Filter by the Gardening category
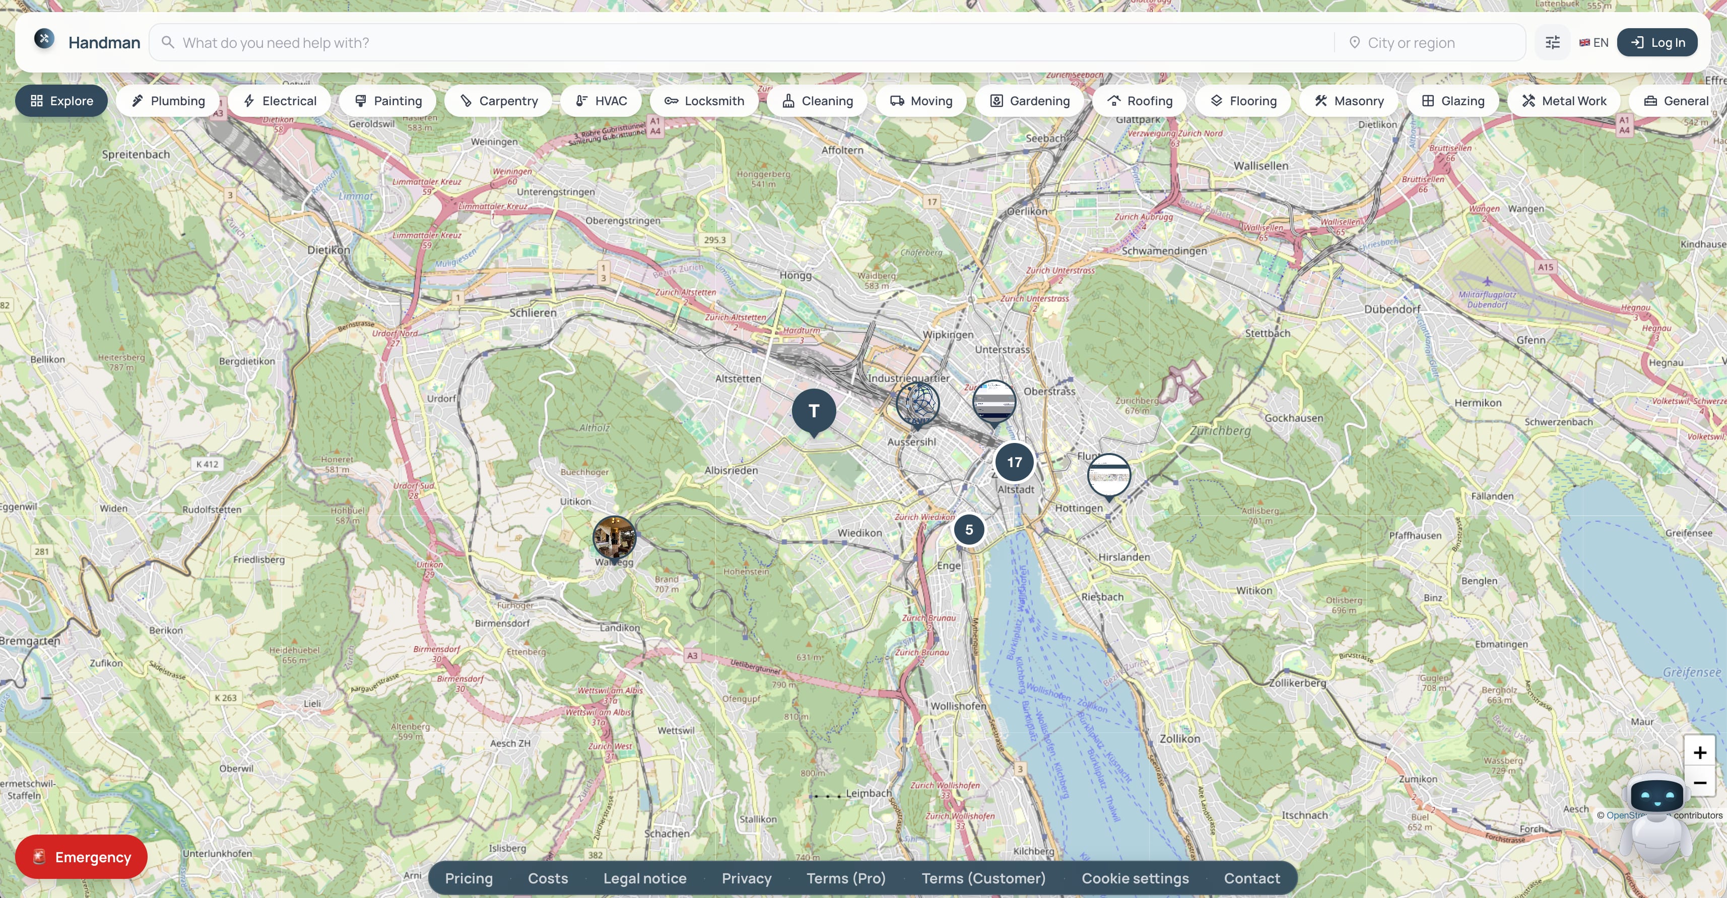This screenshot has width=1727, height=898. pos(1030,101)
